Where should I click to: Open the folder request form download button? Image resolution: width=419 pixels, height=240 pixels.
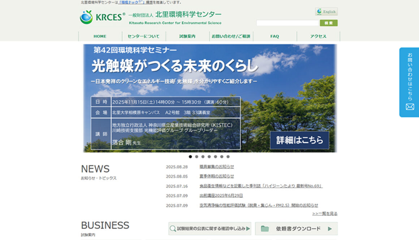(296, 228)
